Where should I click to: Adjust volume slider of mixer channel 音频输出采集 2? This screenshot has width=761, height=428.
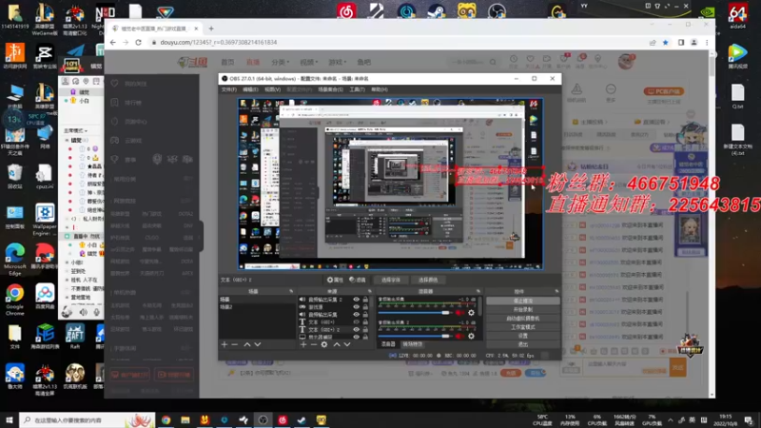[x=416, y=336]
